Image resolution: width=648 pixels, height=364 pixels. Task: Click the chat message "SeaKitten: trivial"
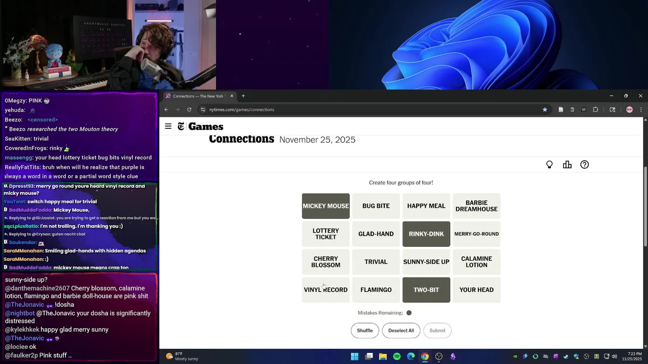tap(27, 139)
